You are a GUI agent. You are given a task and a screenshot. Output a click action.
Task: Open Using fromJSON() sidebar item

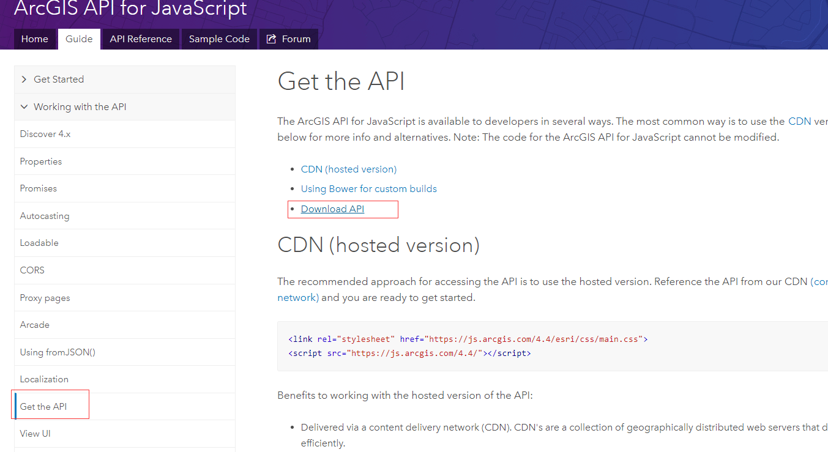pyautogui.click(x=125, y=352)
